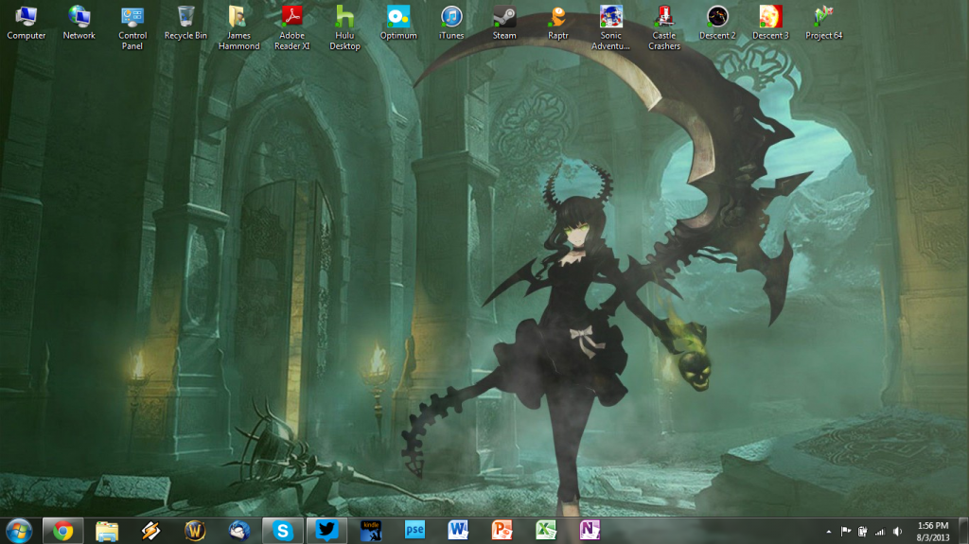This screenshot has height=544, width=969.
Task: Launch World of Warcraft from taskbar
Action: (x=195, y=531)
